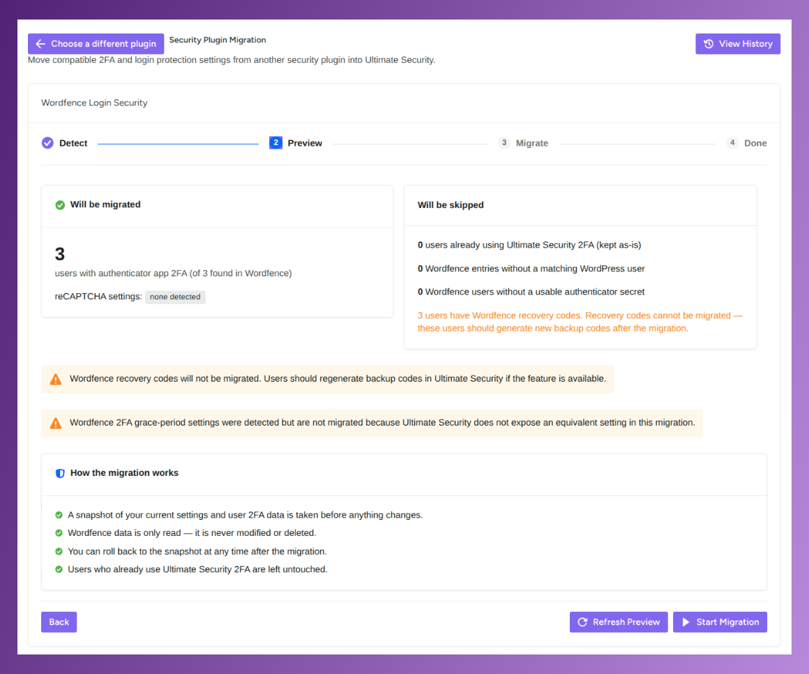The width and height of the screenshot is (809, 674).
Task: Click warning triangle for recovery codes notice
Action: tap(56, 380)
